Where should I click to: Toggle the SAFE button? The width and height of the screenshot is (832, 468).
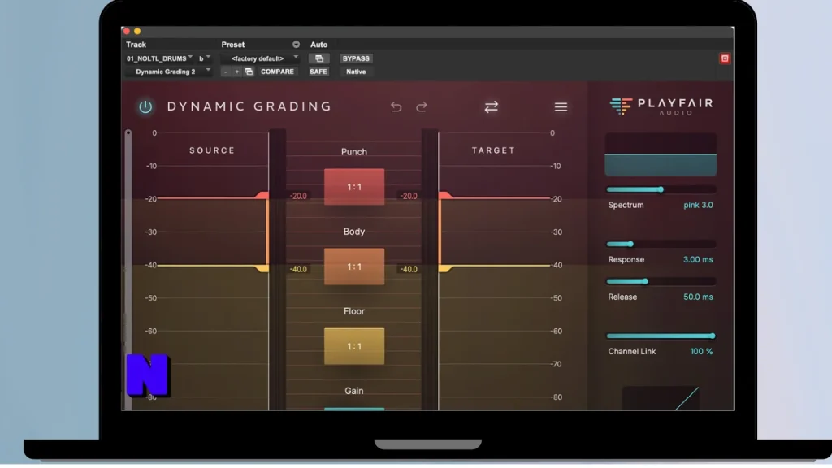pyautogui.click(x=318, y=71)
